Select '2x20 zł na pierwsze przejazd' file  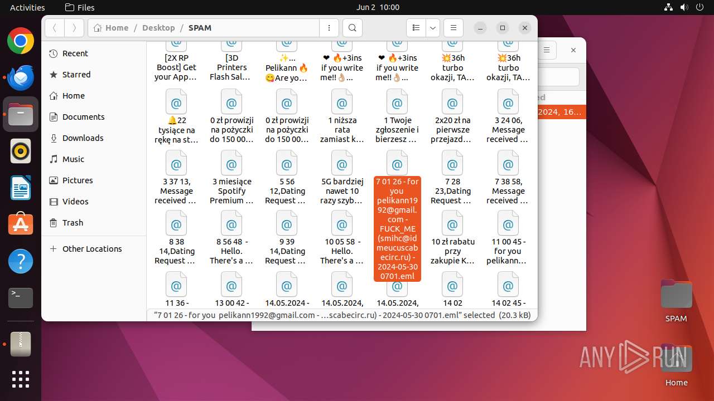pyautogui.click(x=452, y=116)
